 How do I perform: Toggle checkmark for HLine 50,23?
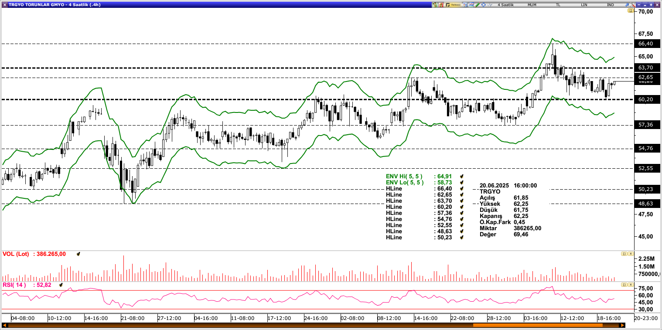point(462,237)
